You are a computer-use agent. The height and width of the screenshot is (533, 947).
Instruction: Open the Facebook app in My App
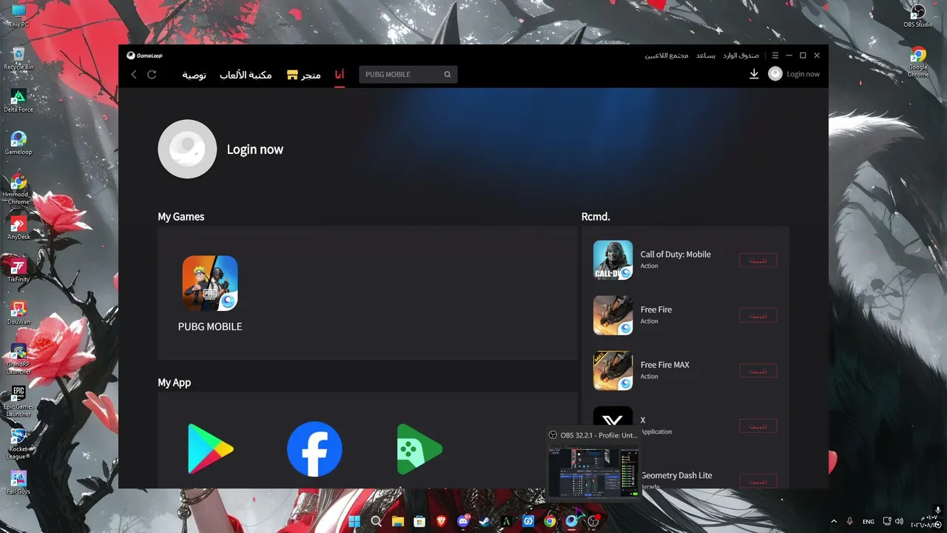coord(314,449)
